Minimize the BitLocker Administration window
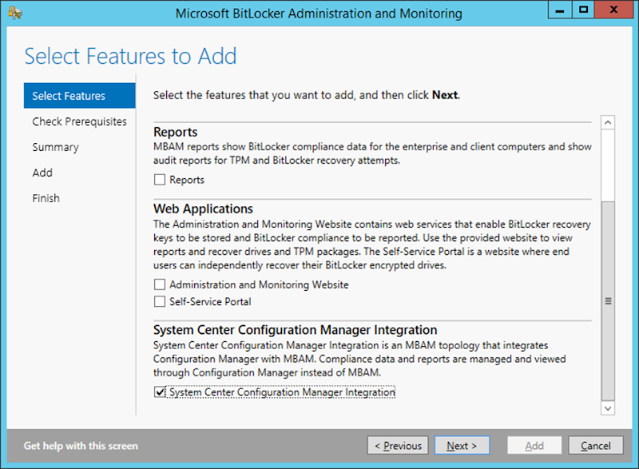Screen dimensions: 639x469 [x=560, y=10]
